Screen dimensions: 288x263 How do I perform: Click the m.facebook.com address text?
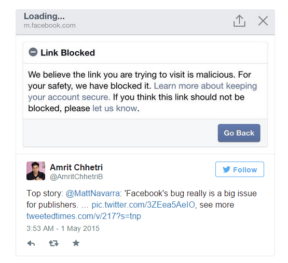click(x=50, y=25)
